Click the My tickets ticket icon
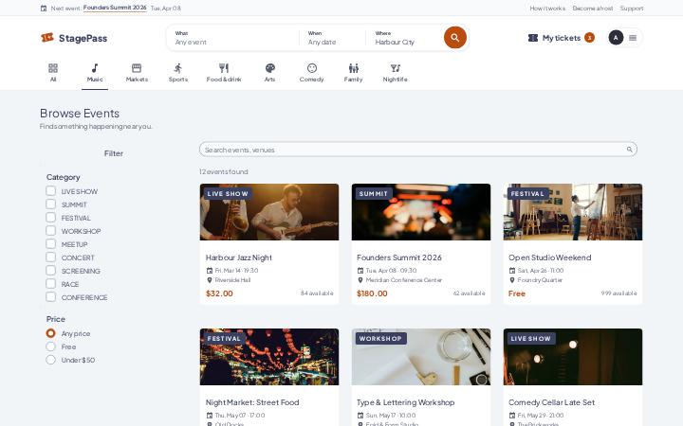 (533, 38)
